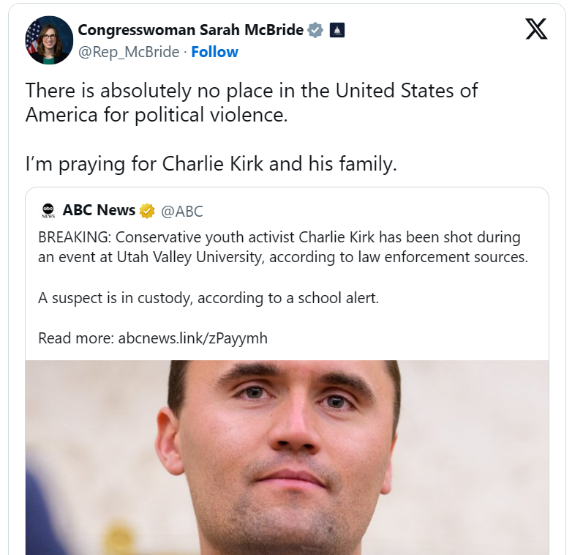
Task: Click the government affiliation badge icon
Action: [336, 30]
